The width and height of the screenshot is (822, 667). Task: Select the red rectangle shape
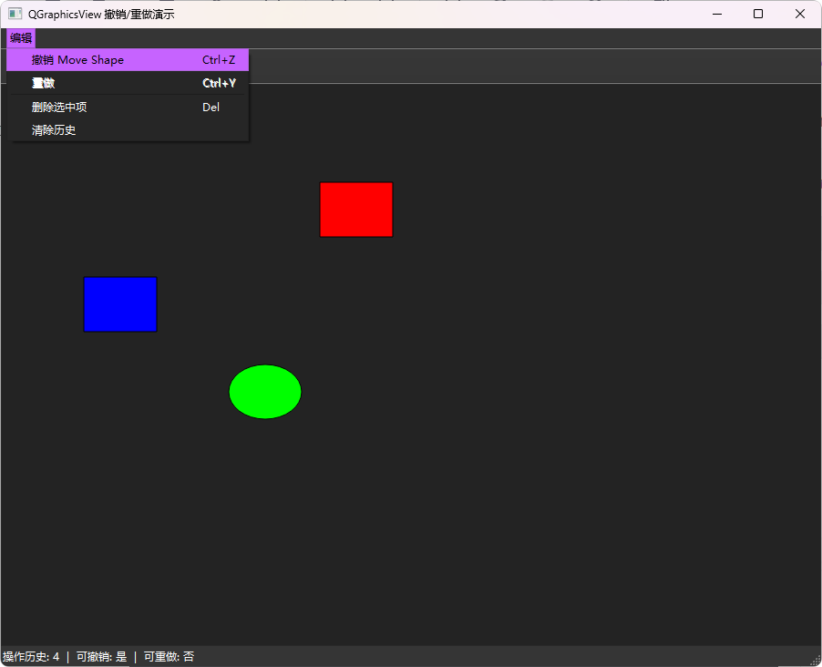point(356,210)
